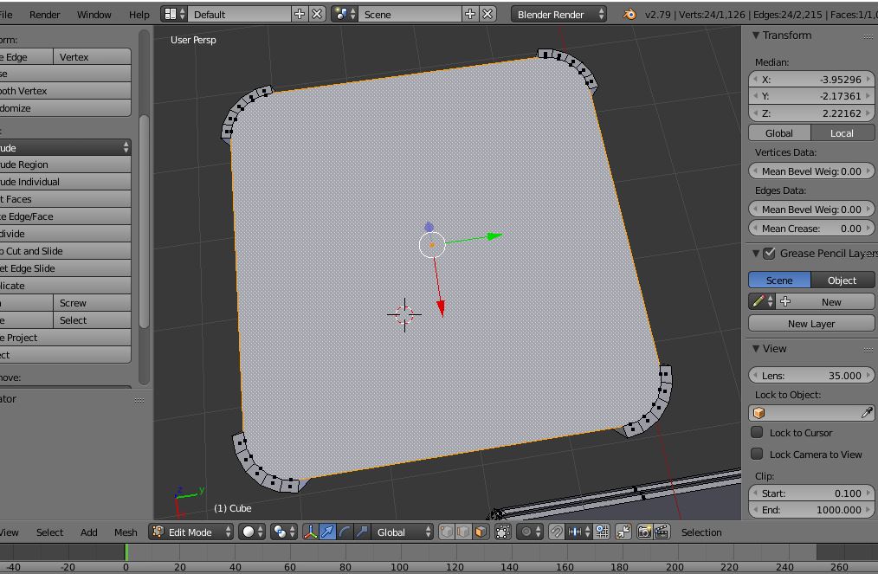Switch to the Object tab under Grease Pencil
Image resolution: width=878 pixels, height=574 pixels.
click(x=841, y=280)
